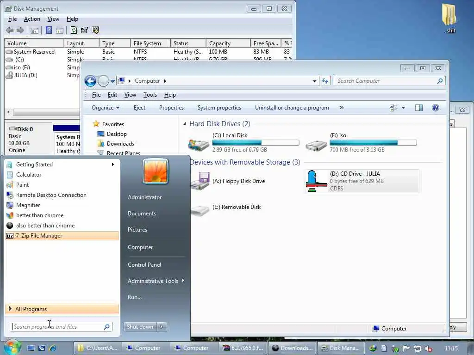Click the Refresh icon in Disk Management toolbar

(74, 30)
